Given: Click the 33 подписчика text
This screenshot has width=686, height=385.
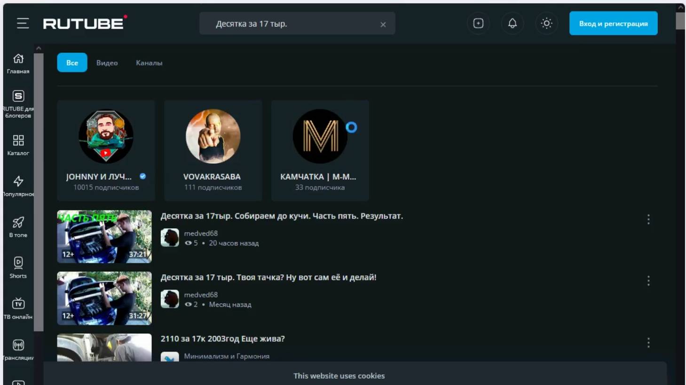Looking at the screenshot, I should (320, 187).
